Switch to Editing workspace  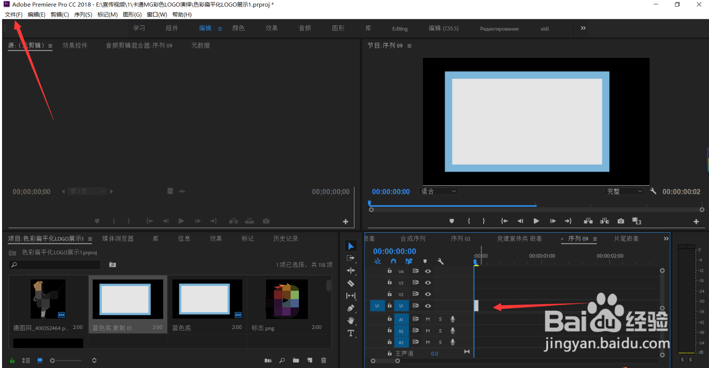[x=400, y=29]
